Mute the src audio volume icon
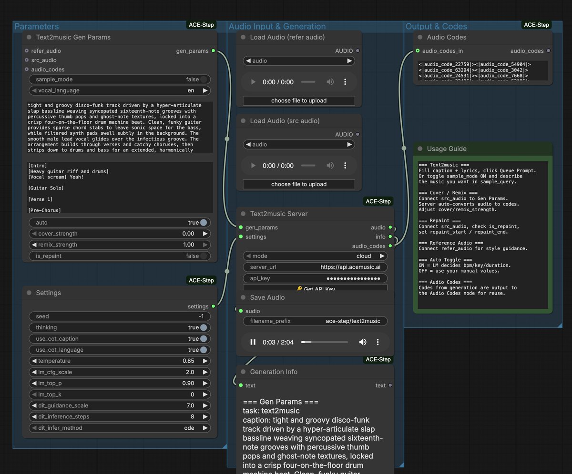The height and width of the screenshot is (474, 572). 330,166
